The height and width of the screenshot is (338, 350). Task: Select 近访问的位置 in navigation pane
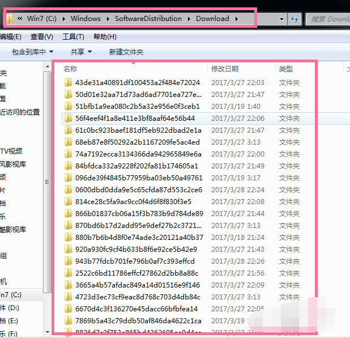20,112
